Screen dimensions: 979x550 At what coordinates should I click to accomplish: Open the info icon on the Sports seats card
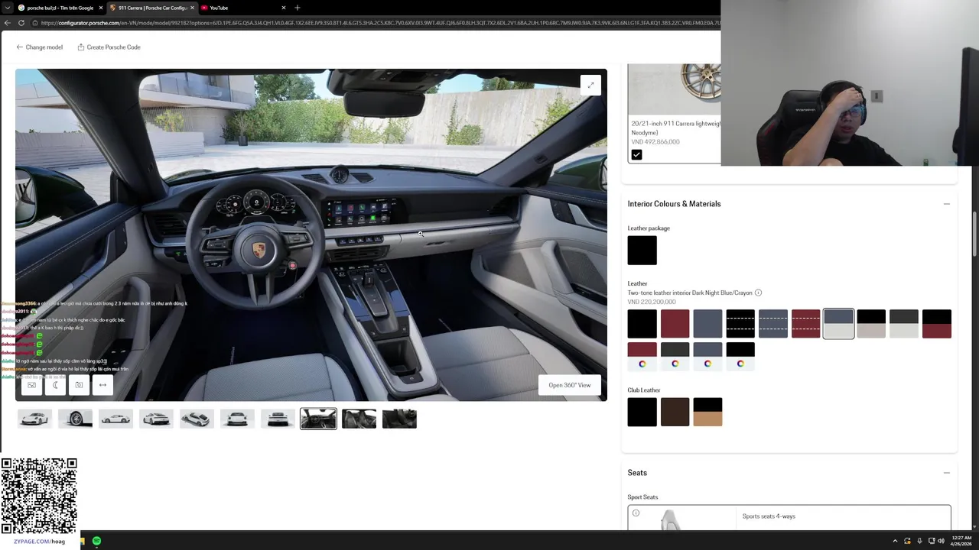pos(636,513)
